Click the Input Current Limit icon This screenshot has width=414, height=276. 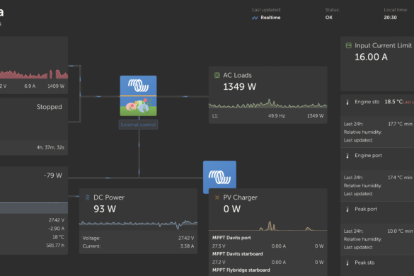pos(348,45)
